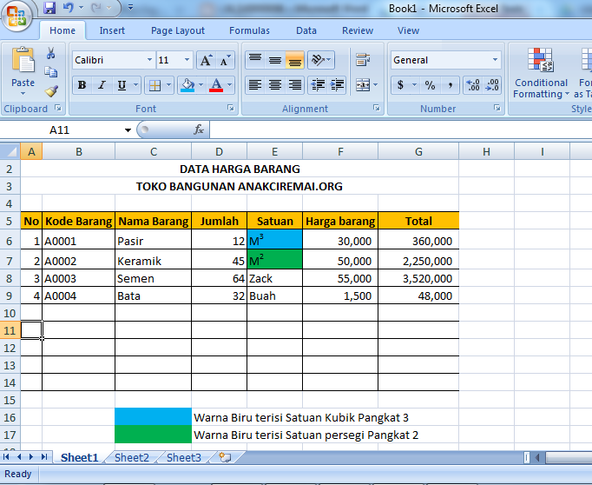The image size is (592, 485).
Task: Open Alignment dialog box launcher
Action: pyautogui.click(x=377, y=108)
